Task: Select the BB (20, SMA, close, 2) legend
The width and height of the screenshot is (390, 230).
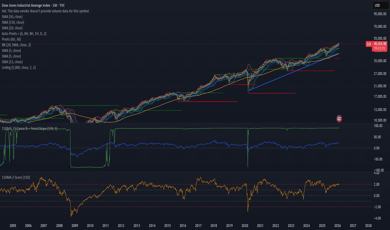Action: 16,45
